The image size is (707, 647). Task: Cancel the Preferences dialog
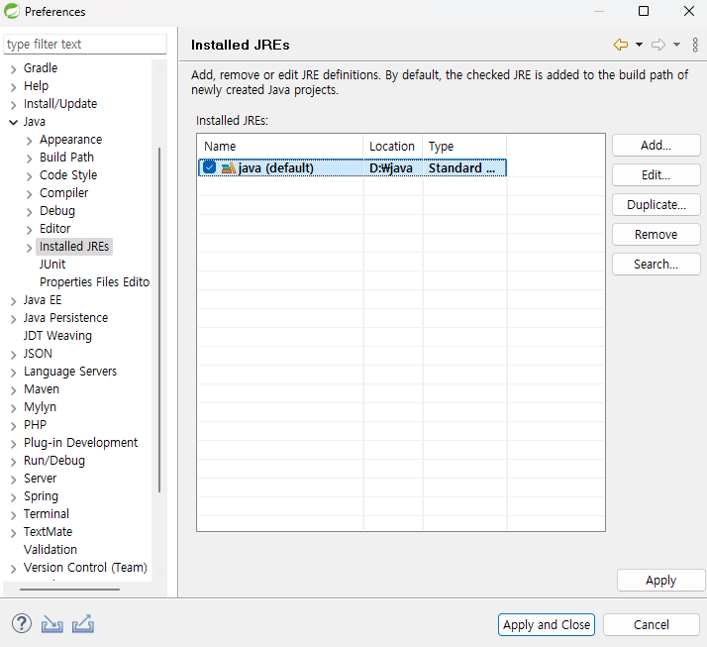pyautogui.click(x=652, y=625)
